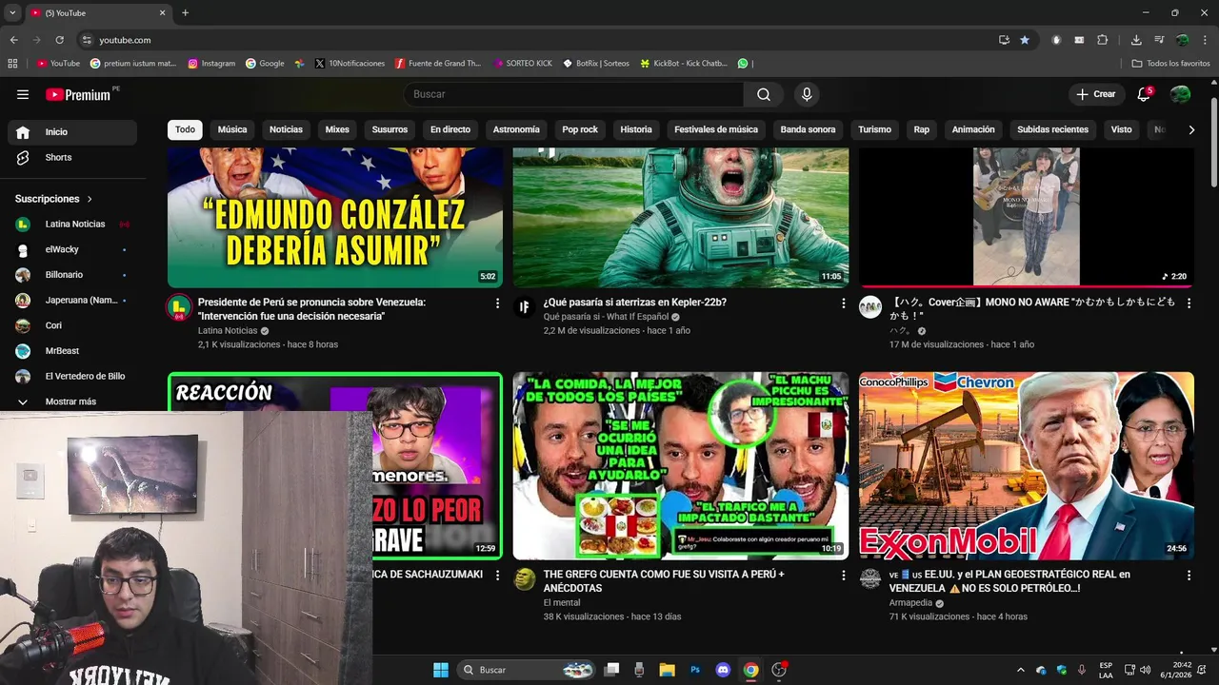The width and height of the screenshot is (1219, 685).
Task: Open the SORTEO KICK bookmark
Action: 523,64
